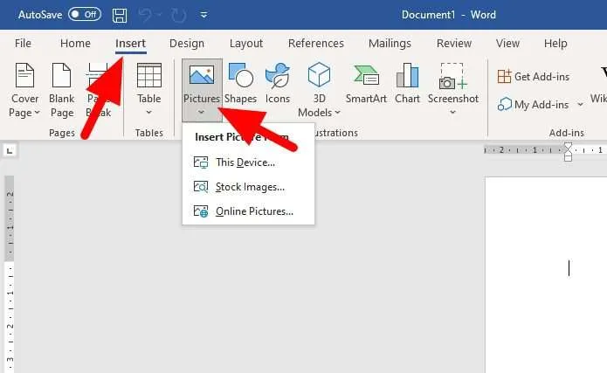This screenshot has width=607, height=373.
Task: Choose This Device from menu
Action: pos(248,162)
